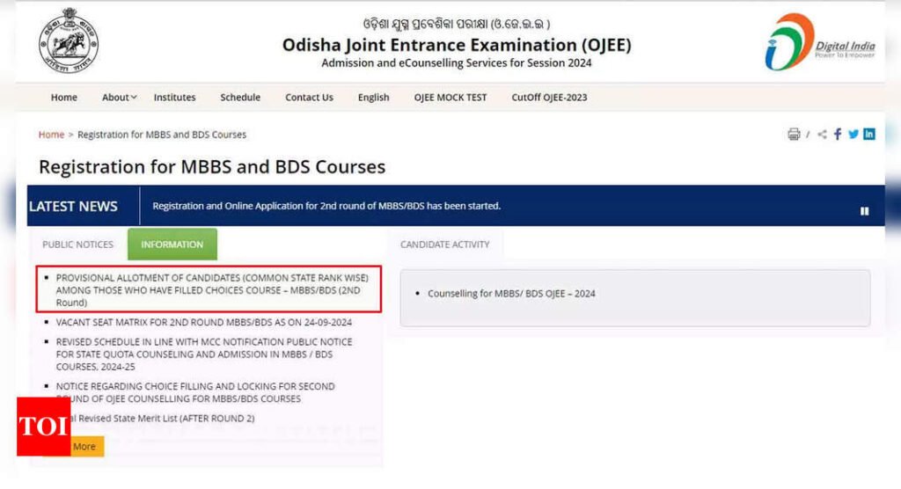Open Notice Regarding Choice Filling and Locking link

pyautogui.click(x=195, y=392)
